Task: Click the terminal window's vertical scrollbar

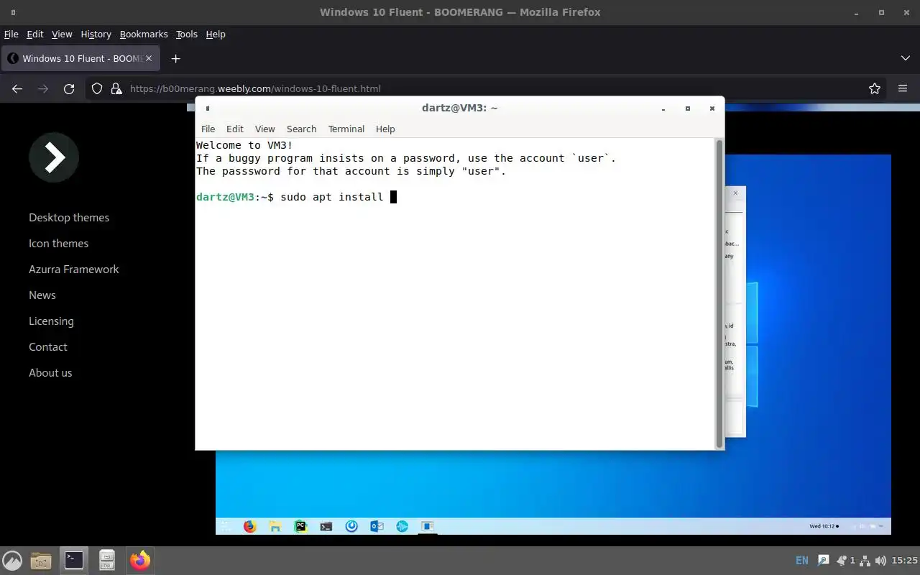Action: pos(719,293)
